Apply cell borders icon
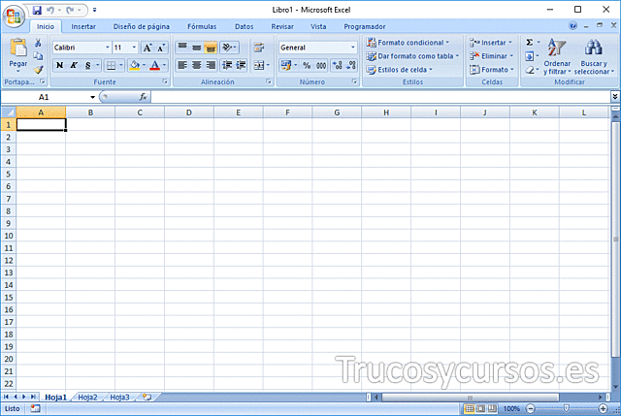Image resolution: width=621 pixels, height=416 pixels. pyautogui.click(x=112, y=65)
